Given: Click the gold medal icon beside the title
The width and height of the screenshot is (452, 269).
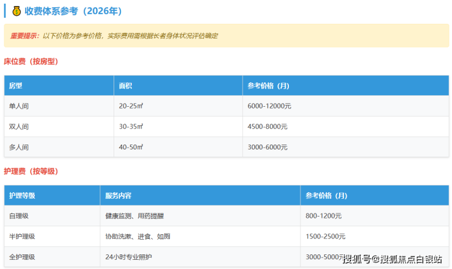Looking at the screenshot, I should [x=16, y=11].
